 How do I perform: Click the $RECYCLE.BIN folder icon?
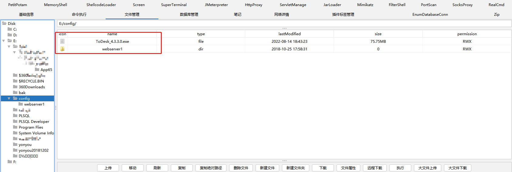15,81
